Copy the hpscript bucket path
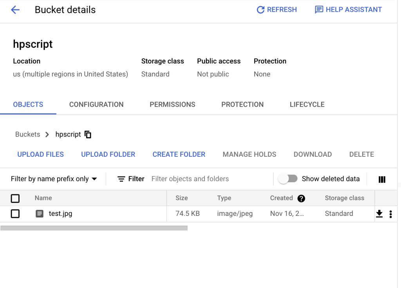401x288 pixels. [88, 134]
